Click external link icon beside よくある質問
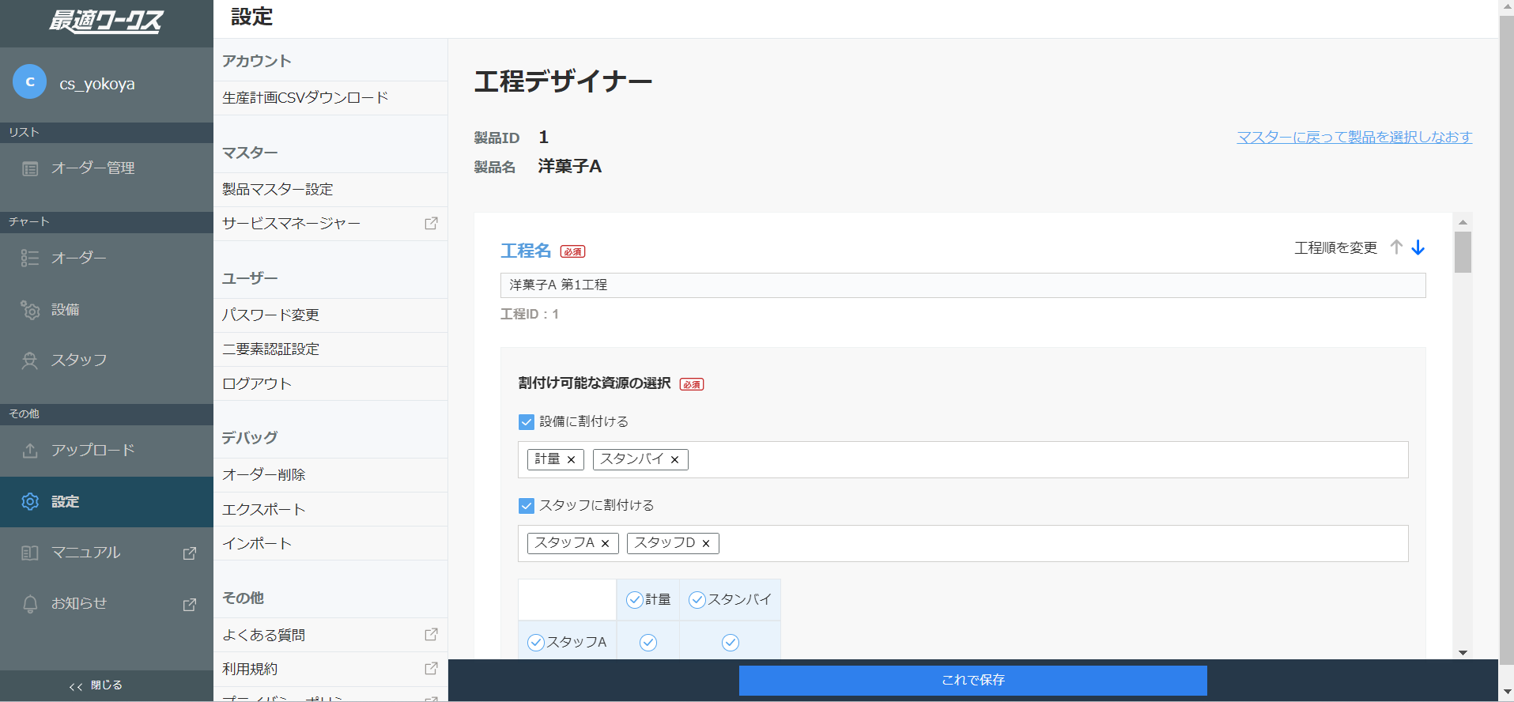This screenshot has width=1514, height=702. 431,634
